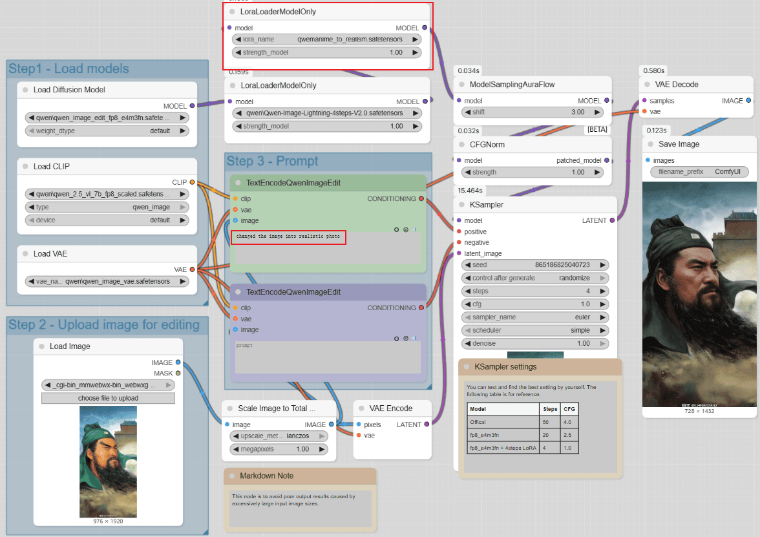
Task: Click the prompt text box reading changed the image
Action: pos(288,237)
